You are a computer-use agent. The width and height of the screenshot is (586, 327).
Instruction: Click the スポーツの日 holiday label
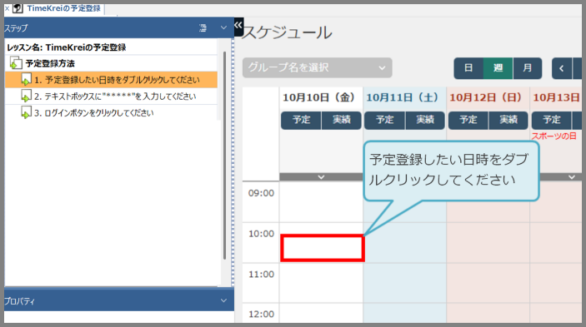(553, 136)
